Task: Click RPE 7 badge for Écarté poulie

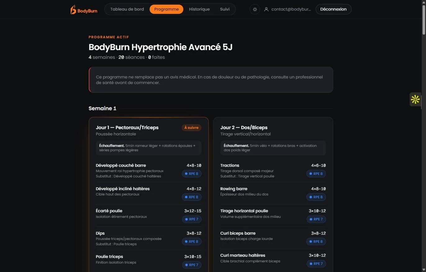Action: pos(192,219)
